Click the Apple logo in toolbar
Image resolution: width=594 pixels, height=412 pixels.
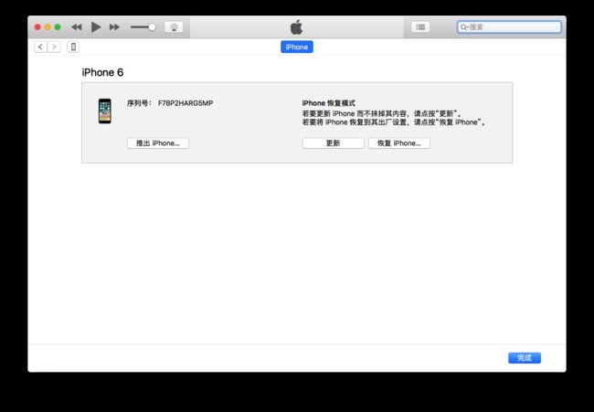tap(297, 26)
